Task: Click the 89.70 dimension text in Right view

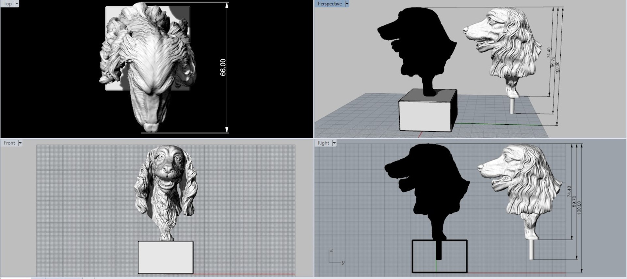Action: click(x=574, y=201)
